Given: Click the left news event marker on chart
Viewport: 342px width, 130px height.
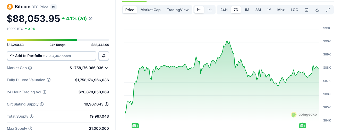Looking at the screenshot, I should click(x=135, y=126).
